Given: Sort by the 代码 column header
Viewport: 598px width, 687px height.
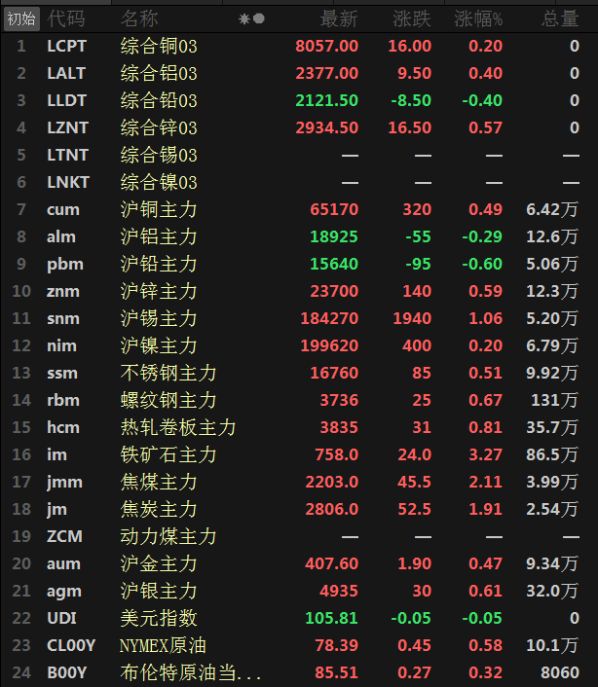Looking at the screenshot, I should (66, 18).
